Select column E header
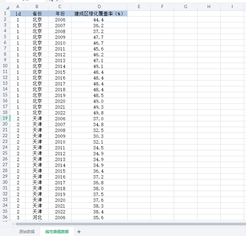 click(x=139, y=6)
